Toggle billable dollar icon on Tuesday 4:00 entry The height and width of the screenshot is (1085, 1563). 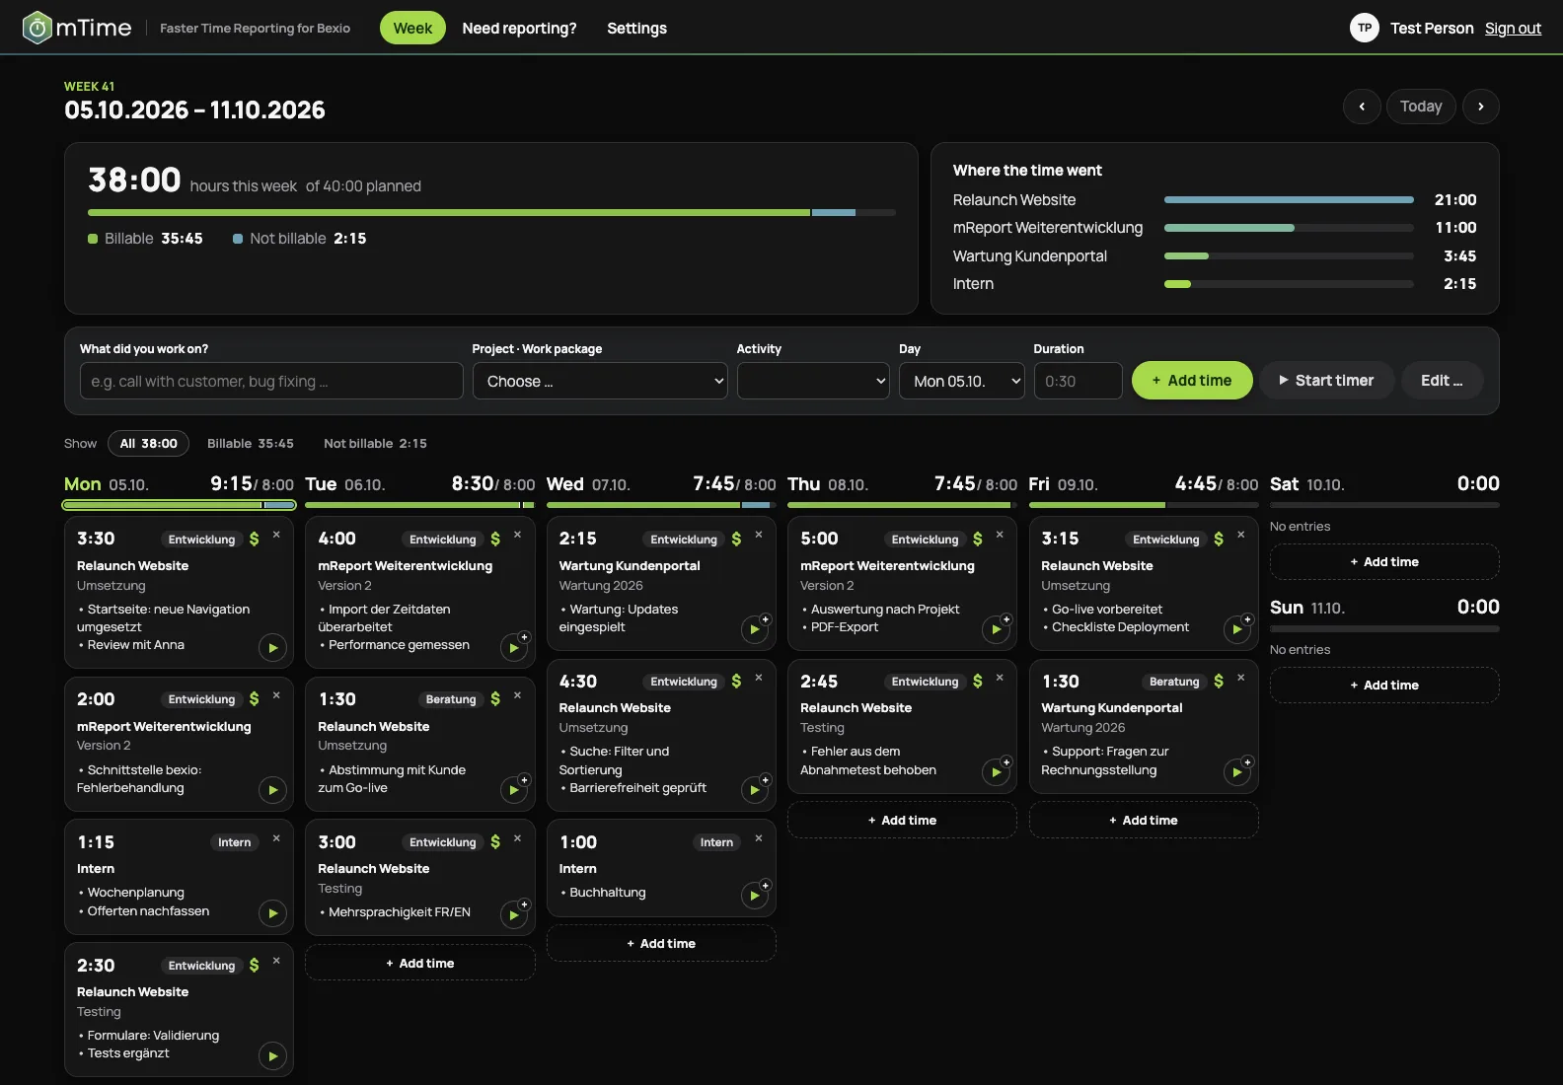[495, 539]
